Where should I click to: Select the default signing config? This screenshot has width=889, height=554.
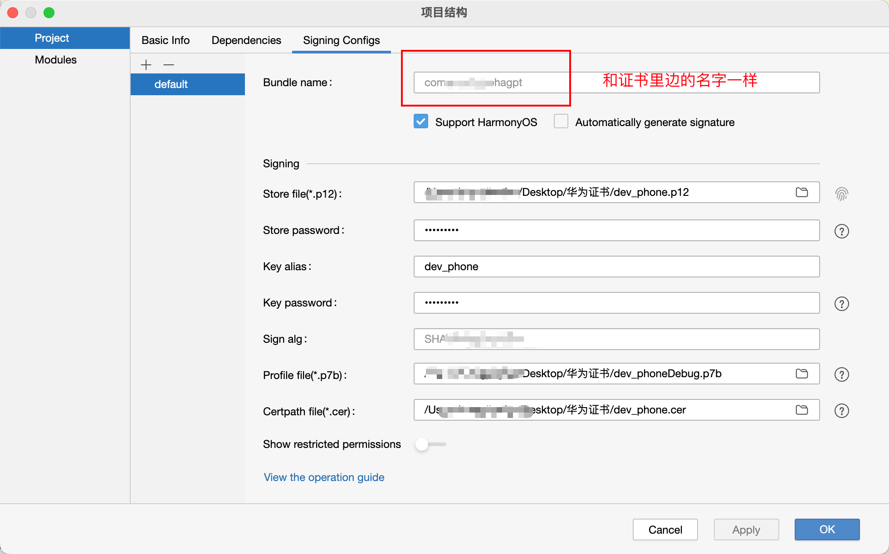click(188, 84)
